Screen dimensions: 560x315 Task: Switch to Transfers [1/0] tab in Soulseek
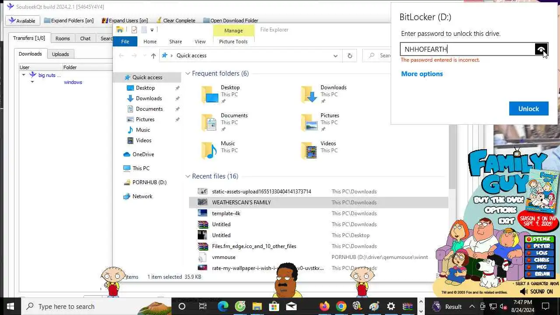29,38
